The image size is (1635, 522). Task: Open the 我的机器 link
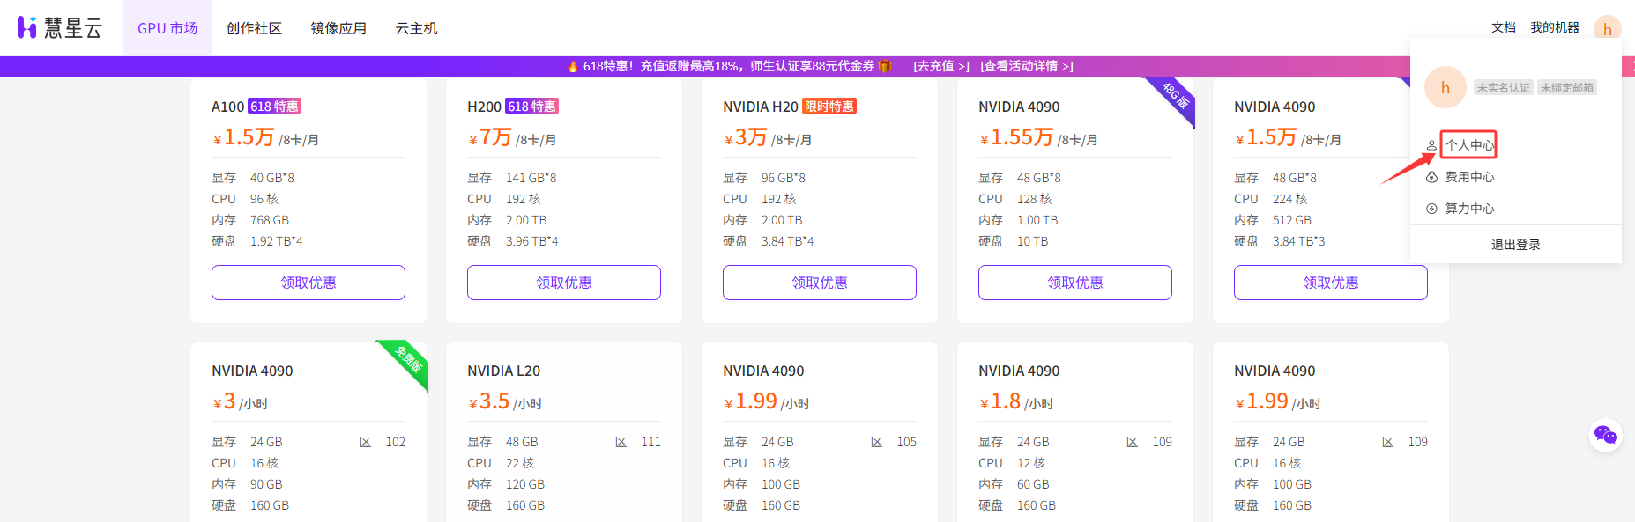pos(1554,27)
